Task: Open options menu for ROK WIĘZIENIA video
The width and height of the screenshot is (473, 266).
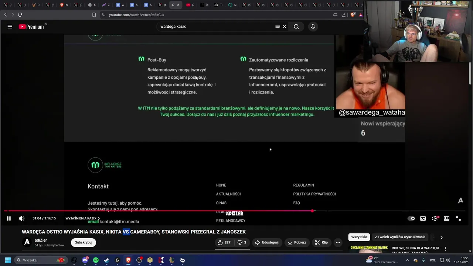Action: click(445, 249)
